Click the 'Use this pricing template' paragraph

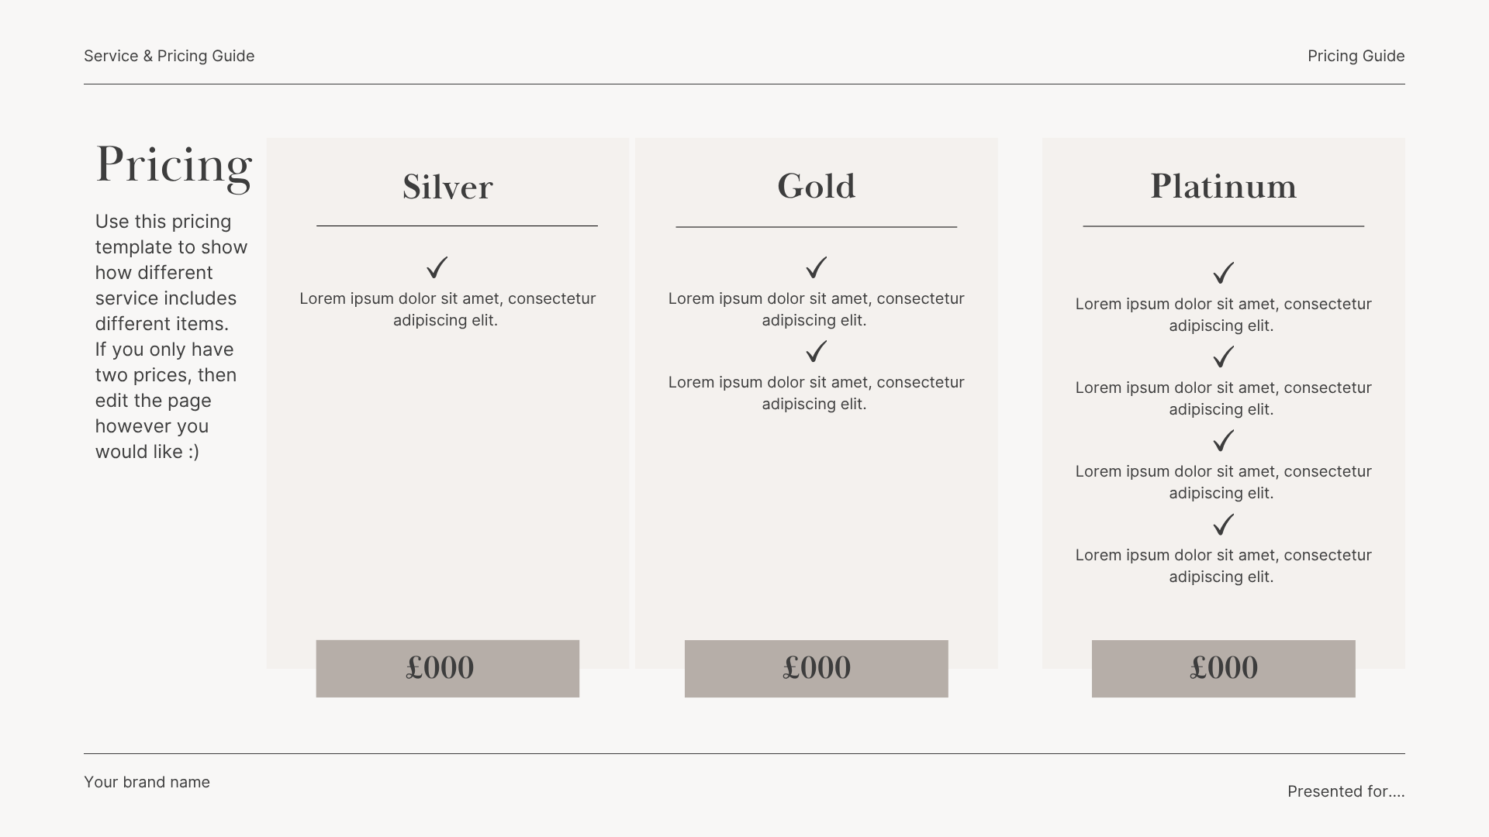pos(171,336)
